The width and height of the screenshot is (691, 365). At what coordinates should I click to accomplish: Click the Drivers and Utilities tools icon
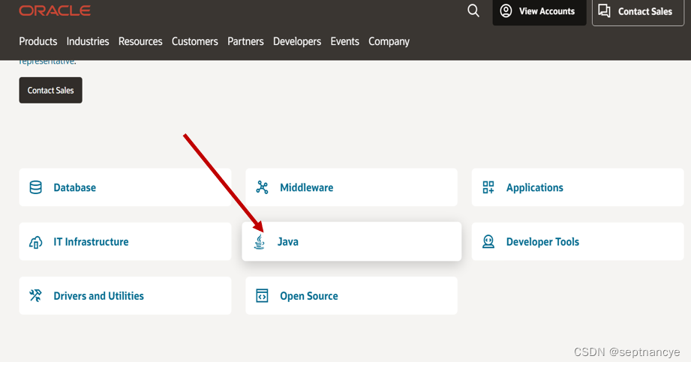point(36,295)
